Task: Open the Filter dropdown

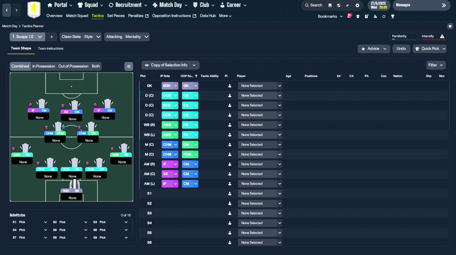Action: [x=436, y=65]
